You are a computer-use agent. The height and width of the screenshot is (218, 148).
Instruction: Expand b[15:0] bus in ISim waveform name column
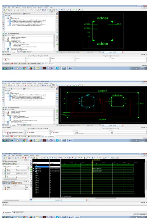coord(34,170)
